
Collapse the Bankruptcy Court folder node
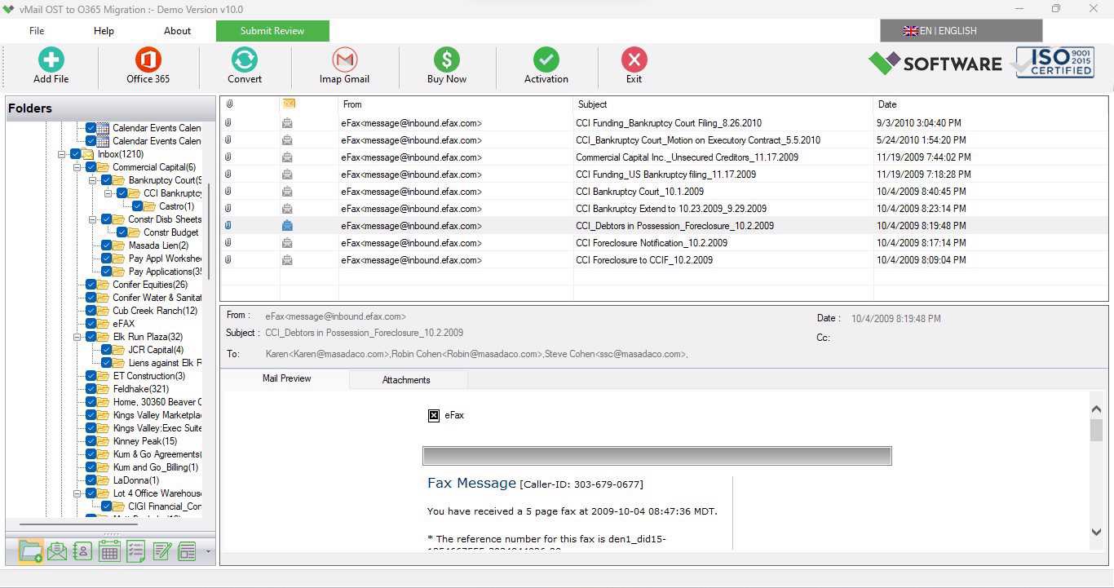pos(93,180)
